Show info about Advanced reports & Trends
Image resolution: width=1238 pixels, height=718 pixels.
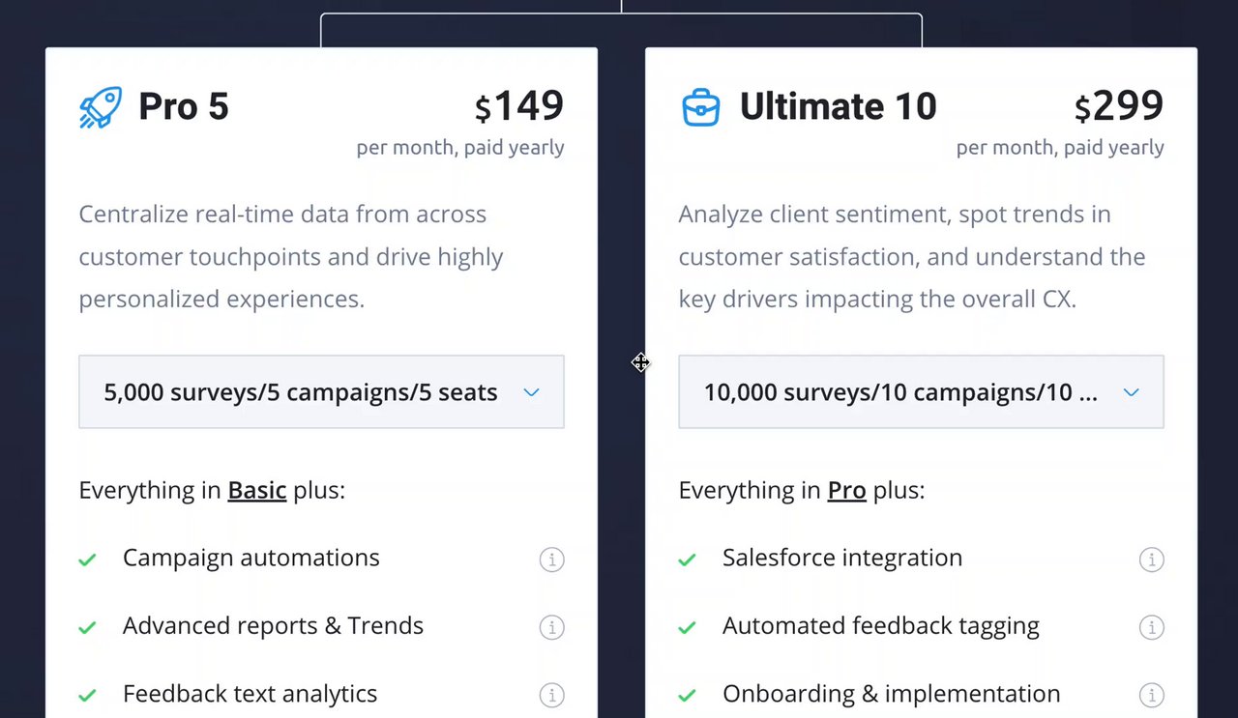[551, 627]
